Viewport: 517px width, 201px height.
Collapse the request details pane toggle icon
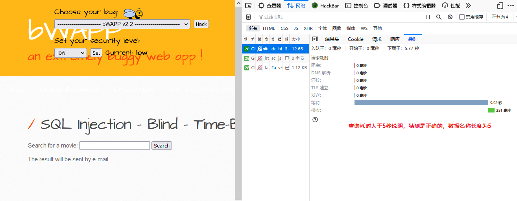315,39
